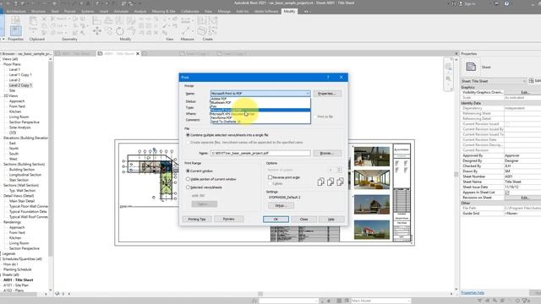Open Sheet: Title Sheet dropdown in Properties

click(494, 81)
